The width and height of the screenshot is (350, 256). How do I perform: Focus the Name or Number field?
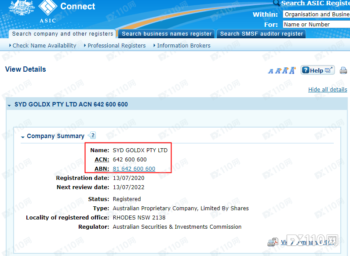pyautogui.click(x=316, y=24)
